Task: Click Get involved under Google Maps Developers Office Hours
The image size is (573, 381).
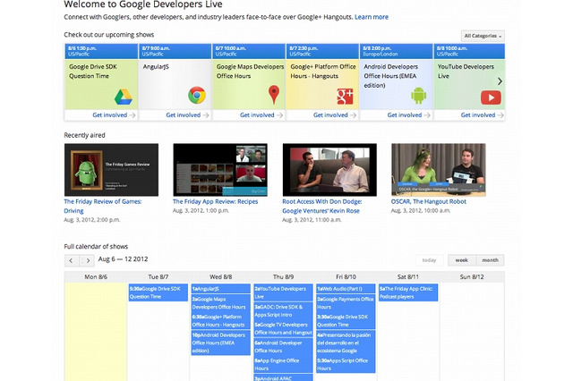Action: point(261,115)
